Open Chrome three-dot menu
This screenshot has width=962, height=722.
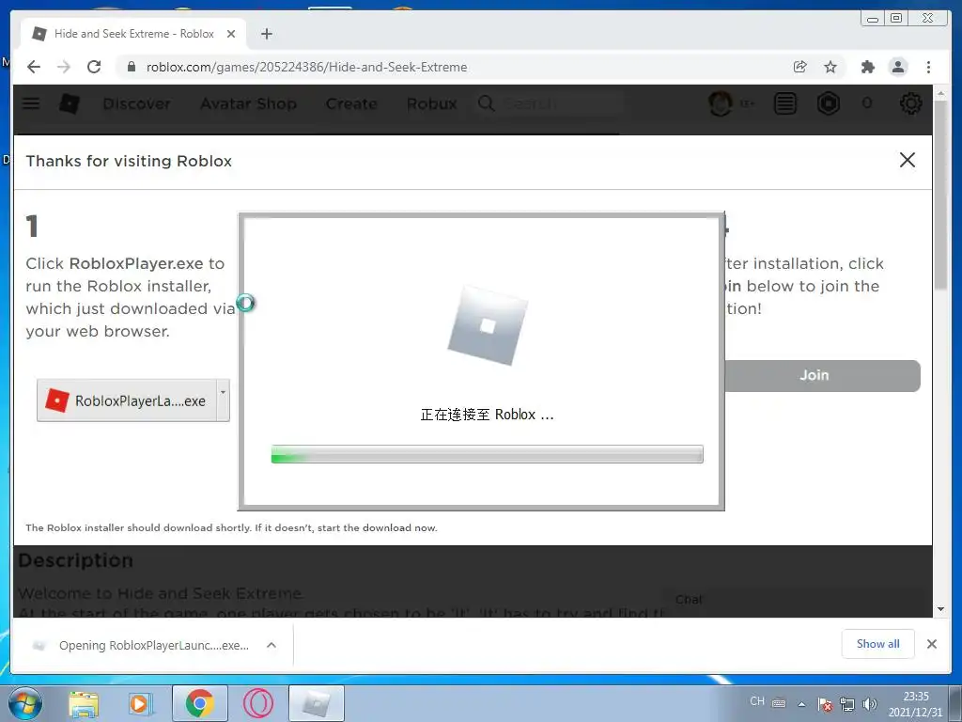(x=928, y=67)
